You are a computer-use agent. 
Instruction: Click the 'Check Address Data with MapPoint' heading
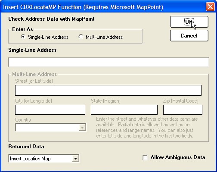pyautogui.click(x=51, y=19)
